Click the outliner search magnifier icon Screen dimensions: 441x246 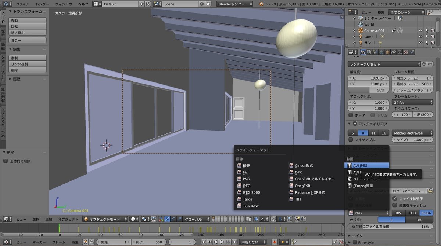coord(430,12)
